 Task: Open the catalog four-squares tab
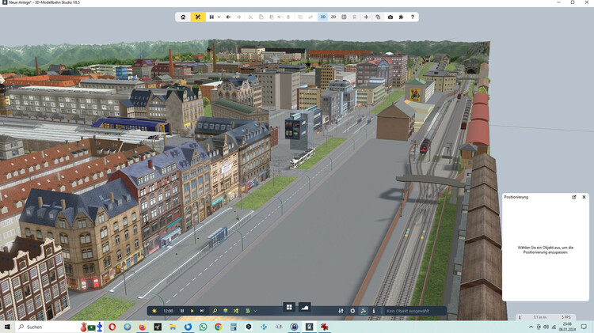click(x=290, y=307)
